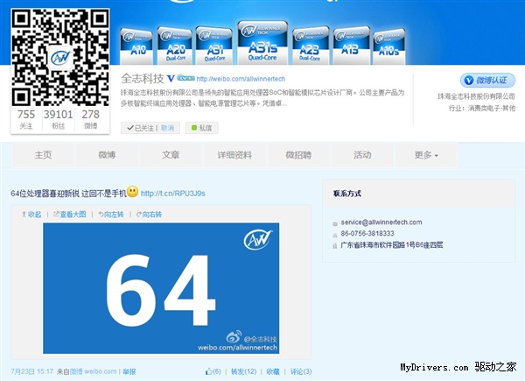Click the Weibo eye logo in the image

click(234, 337)
